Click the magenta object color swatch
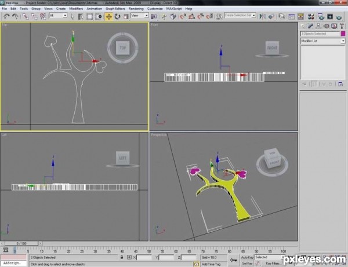 coord(343,34)
